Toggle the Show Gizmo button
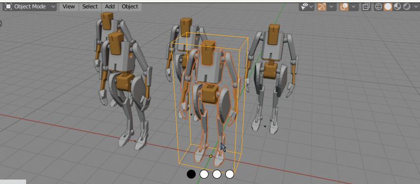 pos(322,7)
